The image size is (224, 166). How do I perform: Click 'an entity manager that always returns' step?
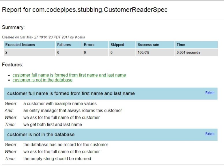pyautogui.click(x=72, y=111)
